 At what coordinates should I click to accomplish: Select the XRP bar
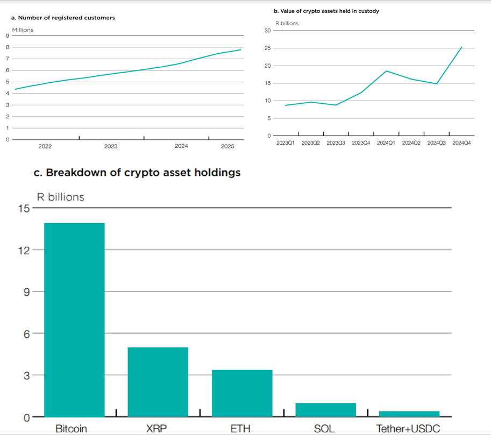tap(158, 382)
